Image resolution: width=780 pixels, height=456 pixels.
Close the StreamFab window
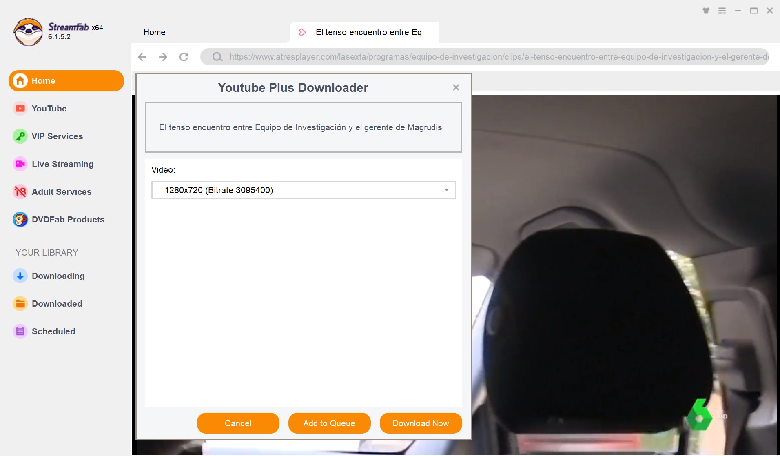point(770,11)
